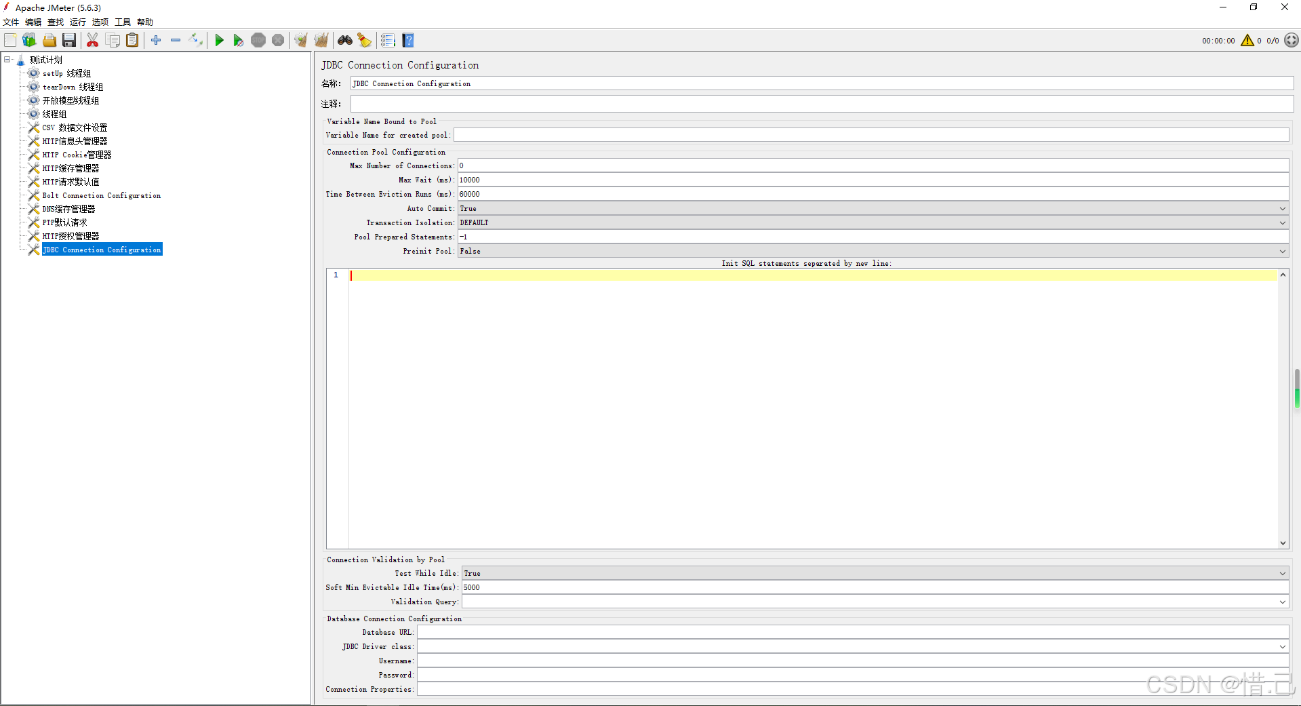Stop the running test
The height and width of the screenshot is (706, 1301).
point(258,41)
